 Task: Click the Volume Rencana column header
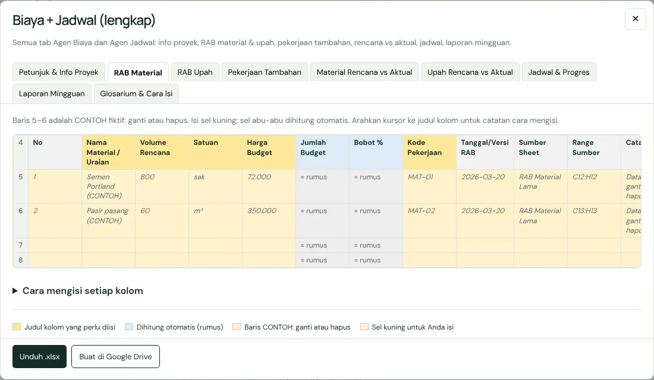click(162, 152)
